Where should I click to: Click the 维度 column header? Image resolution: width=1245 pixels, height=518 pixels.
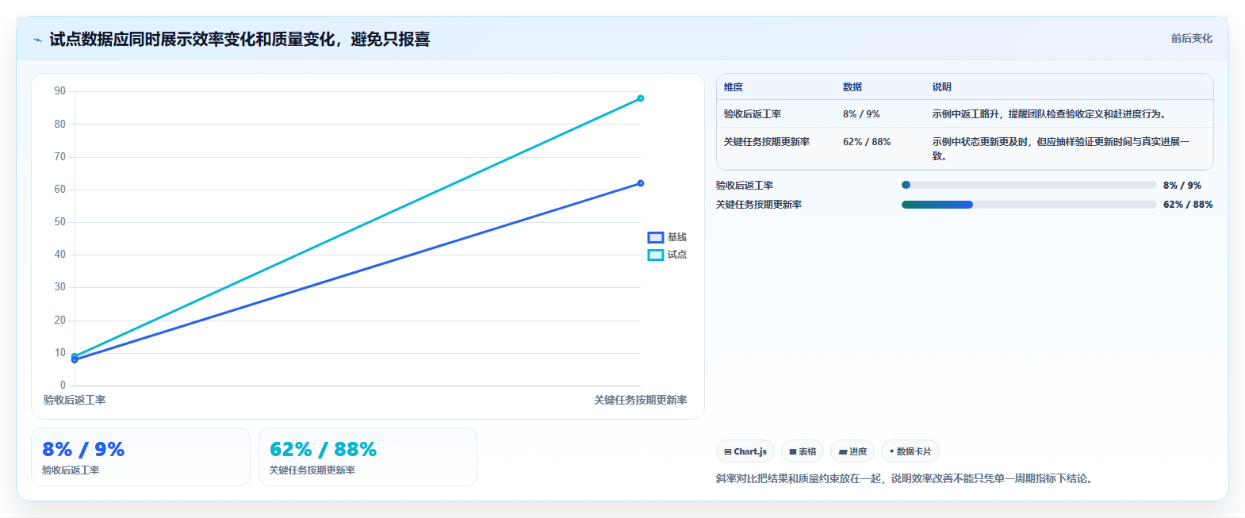coord(734,87)
